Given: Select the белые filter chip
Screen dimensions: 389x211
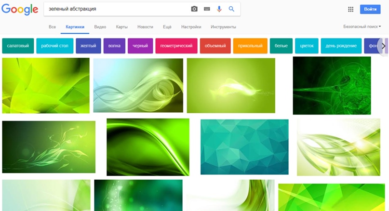Looking at the screenshot, I should tap(281, 46).
